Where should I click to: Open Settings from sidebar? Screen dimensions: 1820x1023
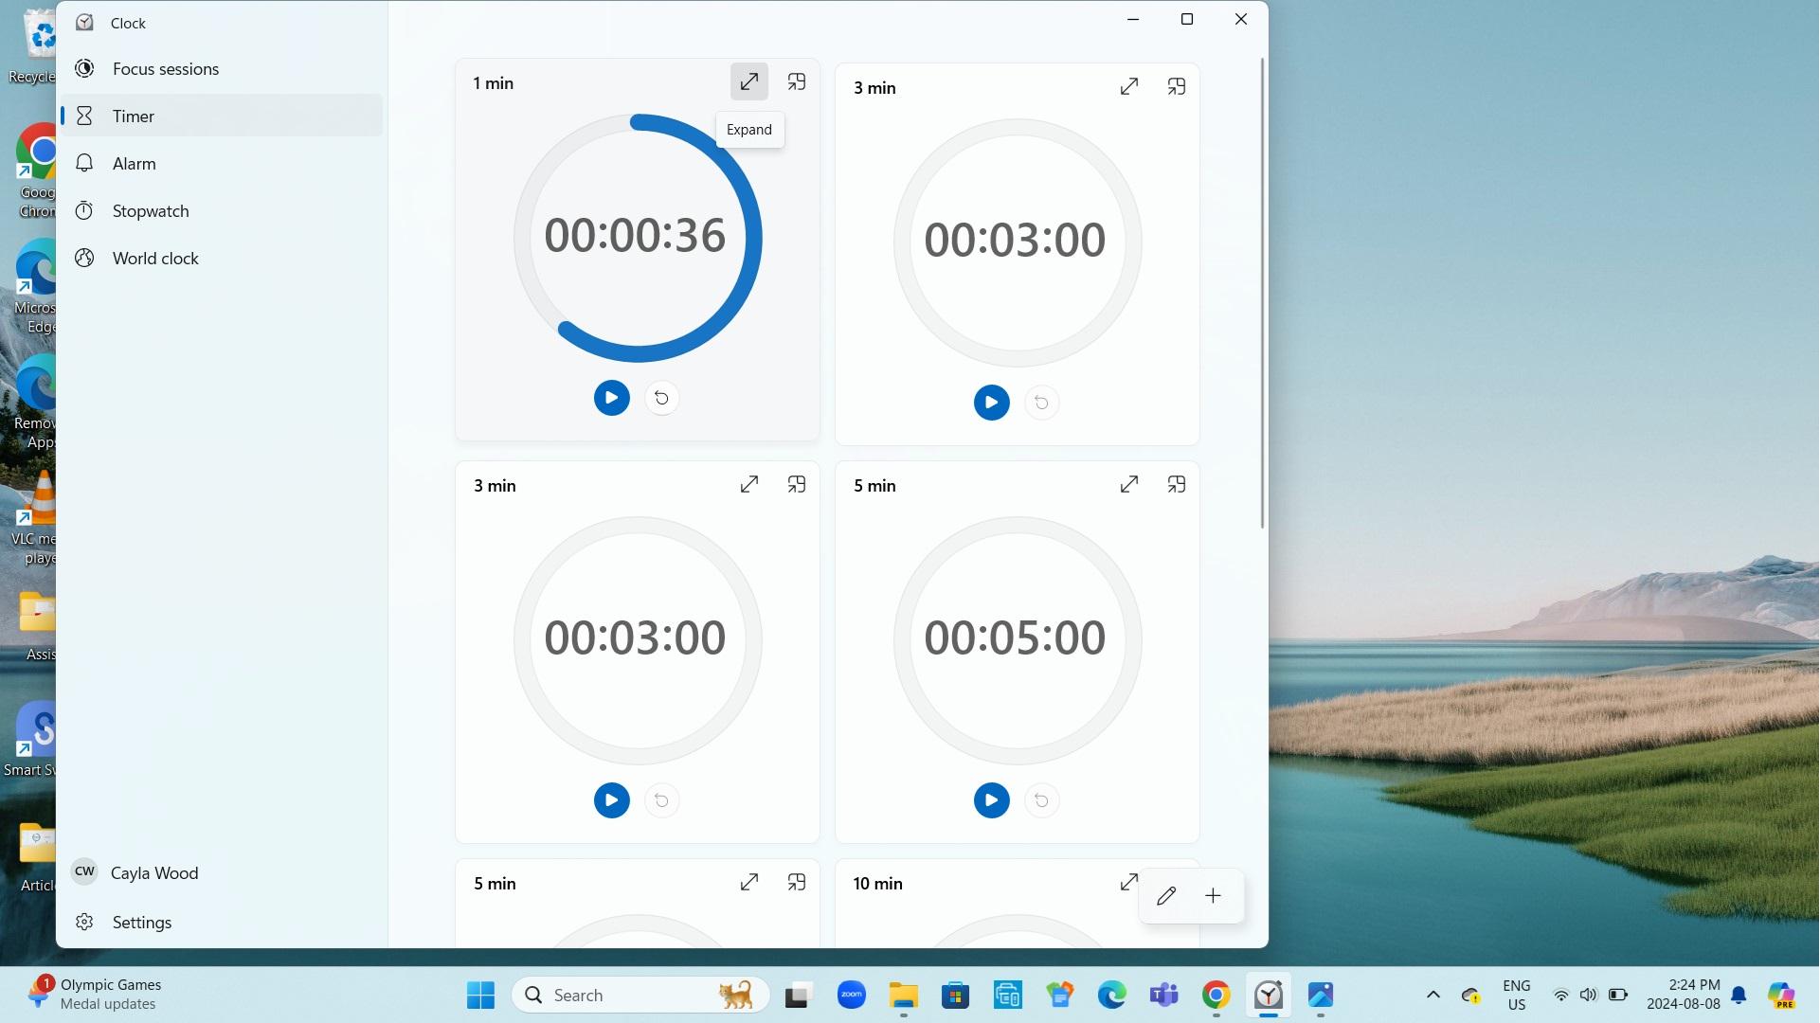pyautogui.click(x=140, y=922)
